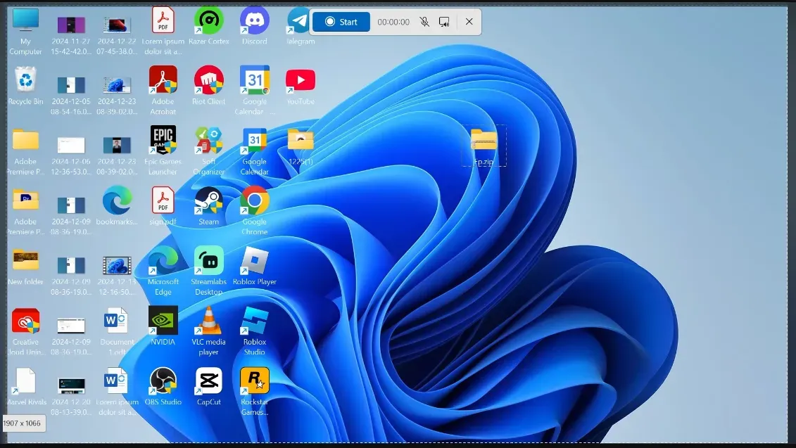Launch Razer Cortex
Viewport: 796px width, 448px height.
point(208,22)
